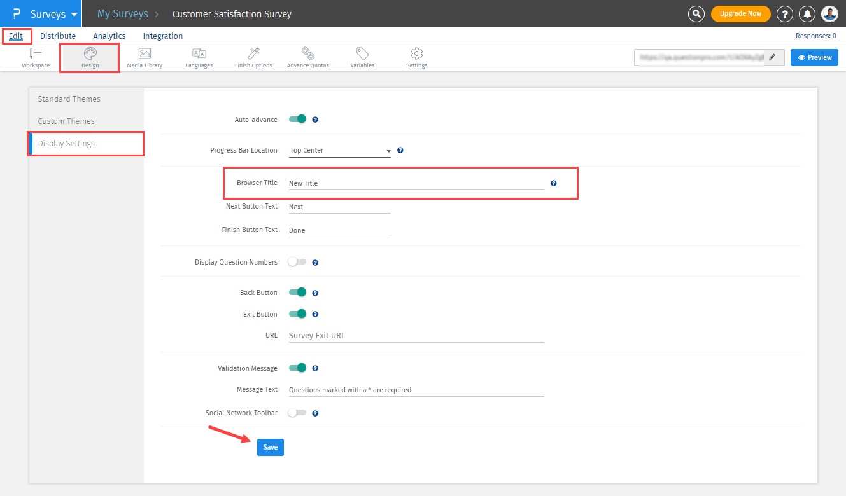846x496 pixels.
Task: Expand the Progress Bar Location dropdown
Action: pyautogui.click(x=340, y=151)
